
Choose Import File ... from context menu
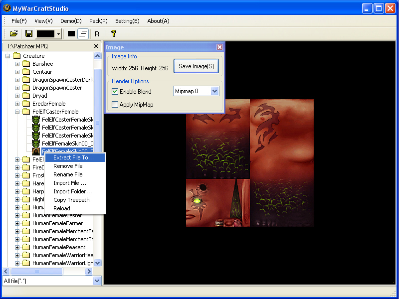75,183
